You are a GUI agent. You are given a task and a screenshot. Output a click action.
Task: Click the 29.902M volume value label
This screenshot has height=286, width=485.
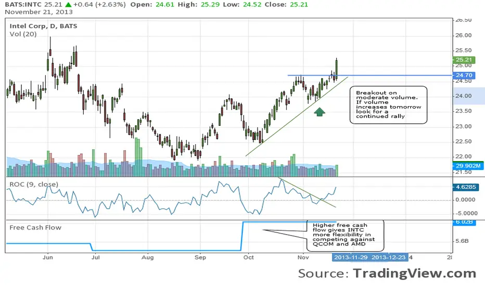coord(468,166)
